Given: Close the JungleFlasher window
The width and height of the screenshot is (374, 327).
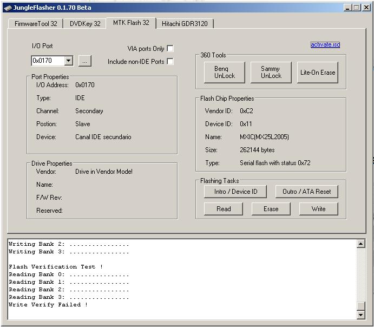Looking at the screenshot, I should (x=366, y=8).
